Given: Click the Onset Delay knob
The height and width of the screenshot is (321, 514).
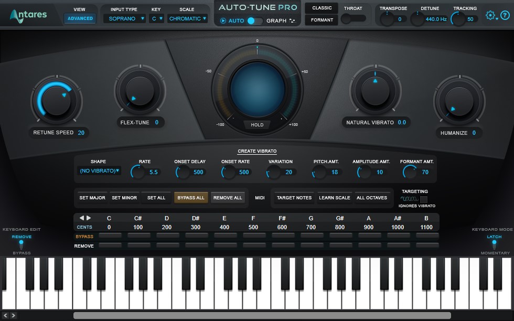Looking at the screenshot, I should pos(183,172).
